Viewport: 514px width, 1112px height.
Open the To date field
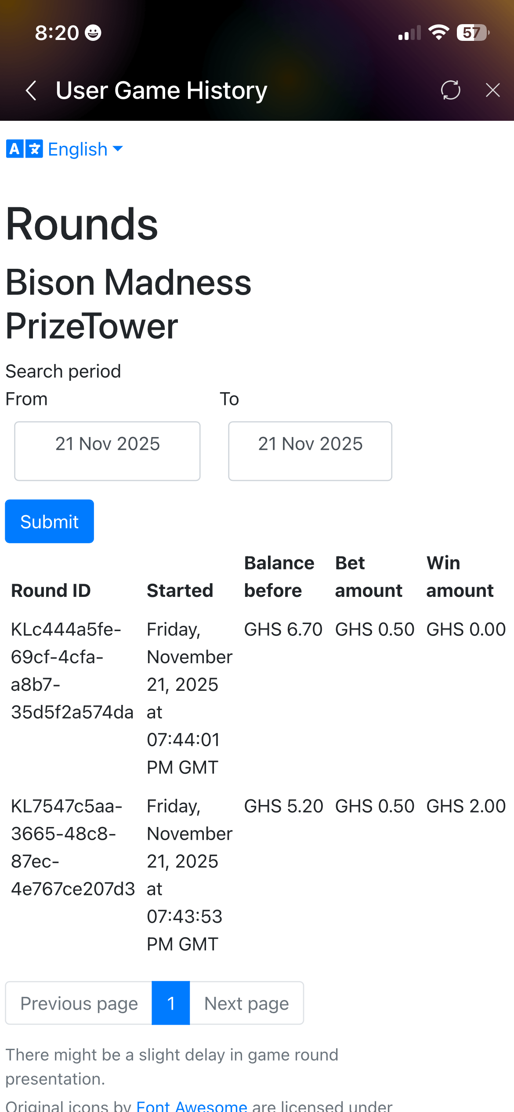(310, 451)
